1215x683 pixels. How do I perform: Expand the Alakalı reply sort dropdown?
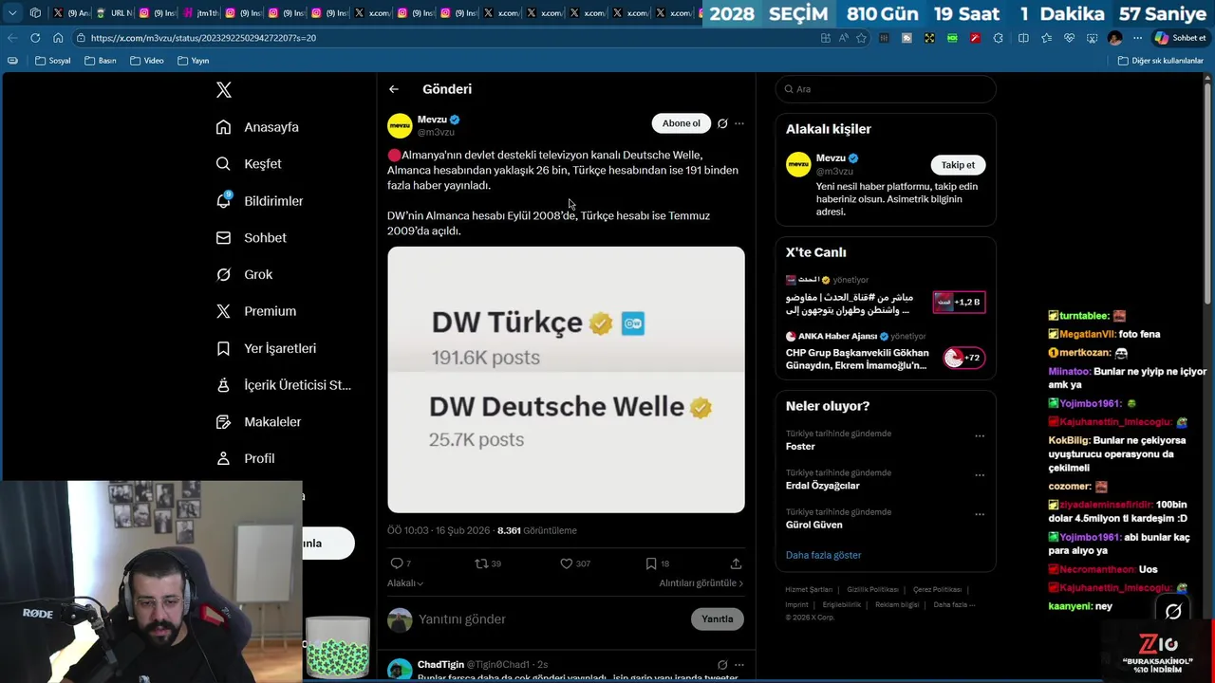point(405,583)
